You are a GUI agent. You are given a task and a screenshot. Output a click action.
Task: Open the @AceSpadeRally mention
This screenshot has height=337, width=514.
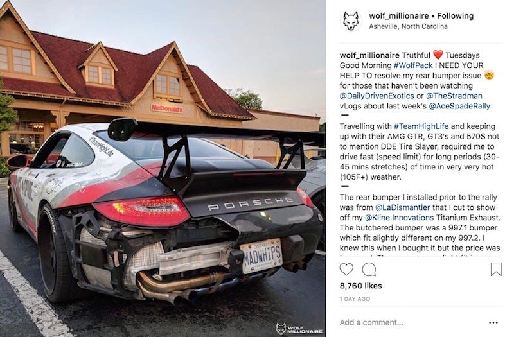[459, 106]
